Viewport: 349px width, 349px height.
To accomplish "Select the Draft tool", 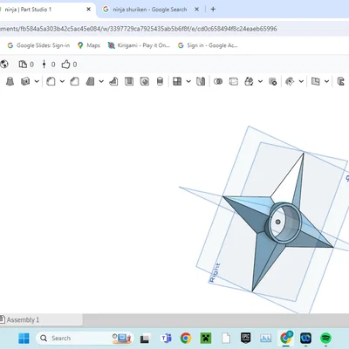I will click(x=90, y=81).
